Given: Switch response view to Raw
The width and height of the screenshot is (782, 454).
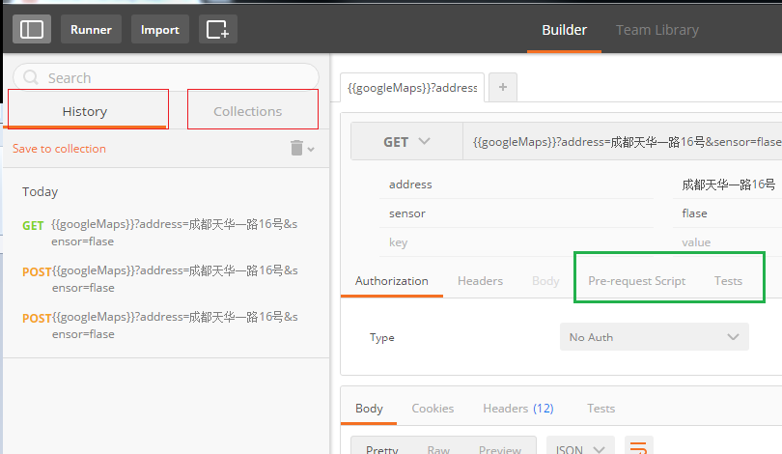Looking at the screenshot, I should 438,448.
